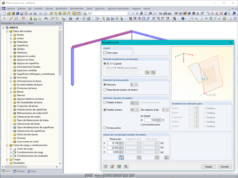Click the pick first point graphically icon
The image size is (238, 178).
pyautogui.click(x=121, y=158)
